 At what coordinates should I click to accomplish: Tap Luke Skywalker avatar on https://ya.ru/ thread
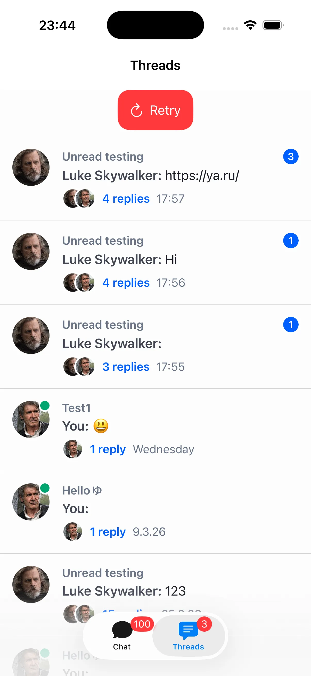pyautogui.click(x=31, y=167)
